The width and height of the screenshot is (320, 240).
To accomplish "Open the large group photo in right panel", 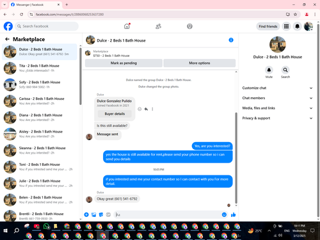I will click(278, 44).
